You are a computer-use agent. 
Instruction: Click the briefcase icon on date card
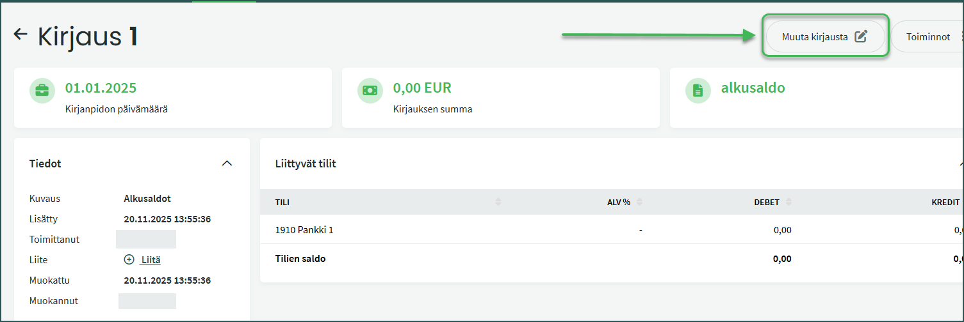click(42, 91)
